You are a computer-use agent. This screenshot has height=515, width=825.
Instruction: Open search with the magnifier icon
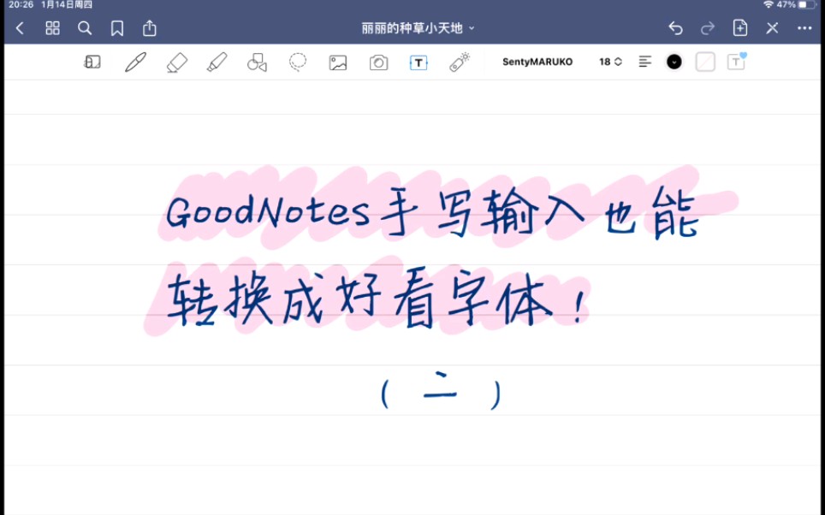click(85, 28)
